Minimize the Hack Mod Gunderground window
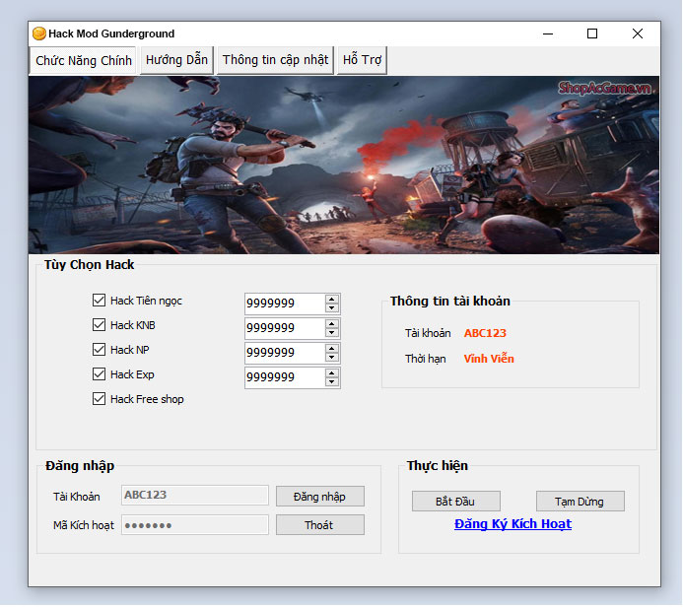 click(548, 34)
